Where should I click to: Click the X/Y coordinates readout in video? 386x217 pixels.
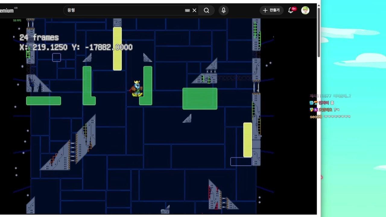[x=76, y=47]
